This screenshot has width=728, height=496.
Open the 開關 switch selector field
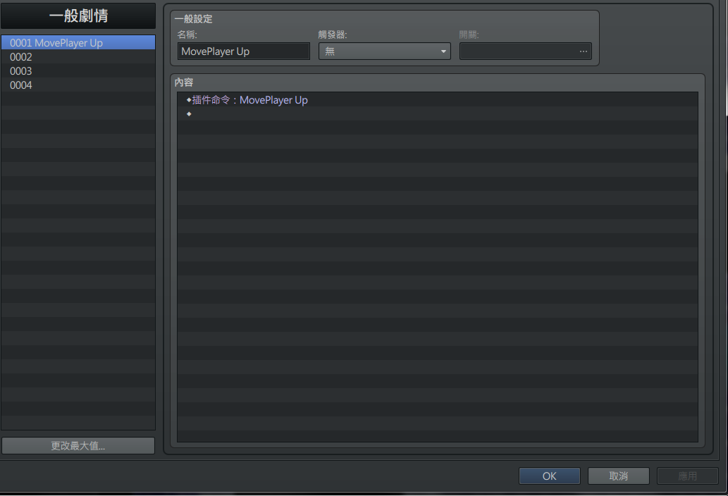tap(525, 51)
